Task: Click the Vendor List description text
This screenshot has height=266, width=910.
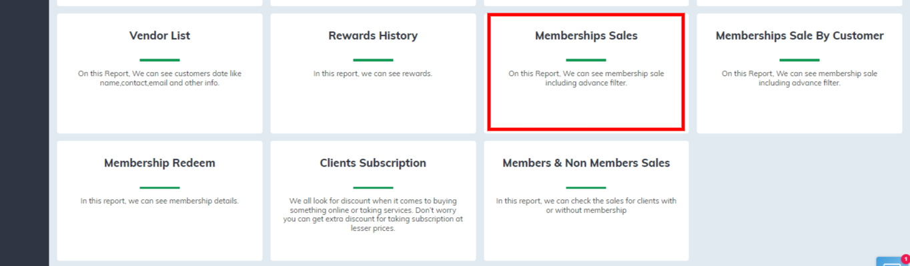Action: (x=159, y=79)
